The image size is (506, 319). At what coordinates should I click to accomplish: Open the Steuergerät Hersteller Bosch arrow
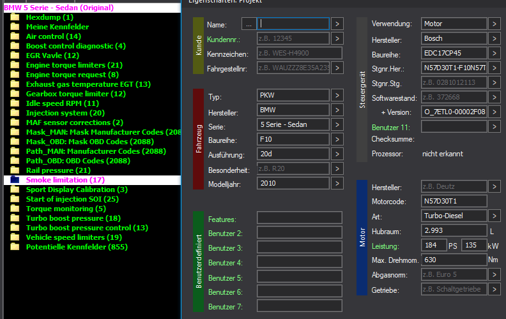click(494, 39)
